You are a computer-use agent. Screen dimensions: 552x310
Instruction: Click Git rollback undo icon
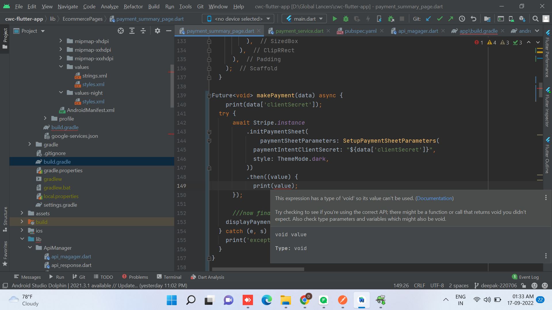tap(473, 19)
